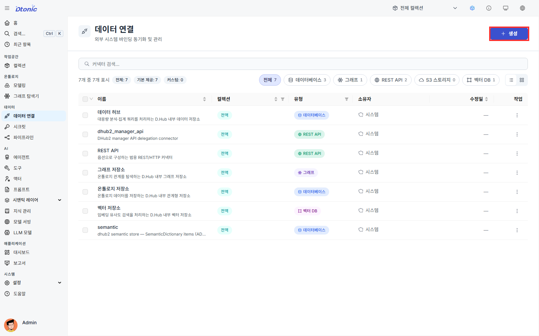This screenshot has width=539, height=336.
Task: Filter by S3 스토리지 0 tab
Action: click(437, 80)
